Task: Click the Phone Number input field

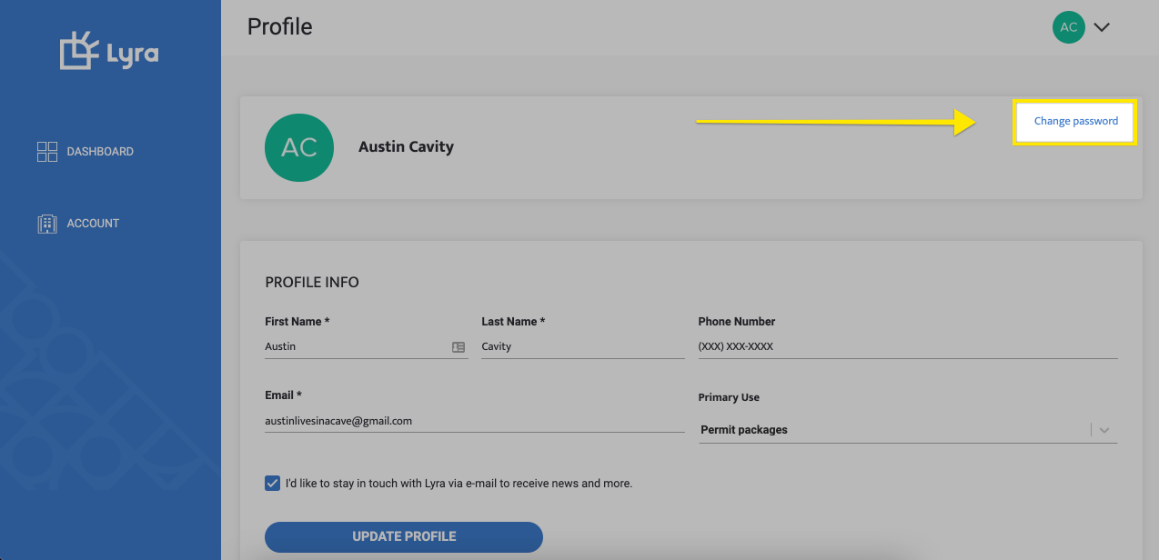Action: click(908, 346)
